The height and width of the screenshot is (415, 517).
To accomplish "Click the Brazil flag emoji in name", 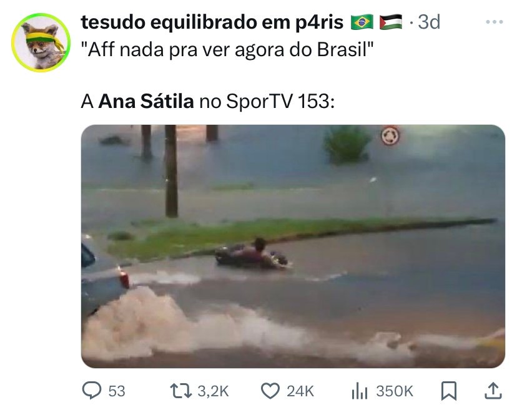I will (x=362, y=22).
